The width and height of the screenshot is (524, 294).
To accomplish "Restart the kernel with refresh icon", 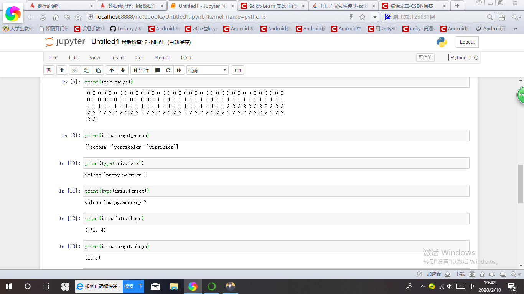I will [168, 70].
